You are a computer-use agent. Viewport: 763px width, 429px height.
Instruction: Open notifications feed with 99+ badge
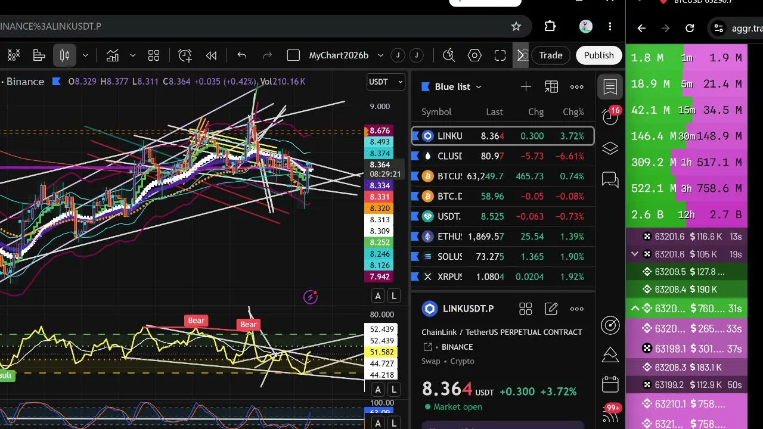point(610,413)
